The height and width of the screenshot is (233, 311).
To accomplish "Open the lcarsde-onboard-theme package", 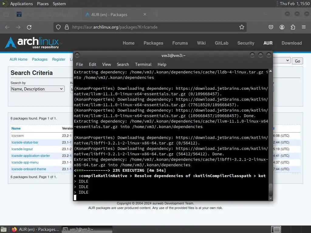I will pos(29,169).
